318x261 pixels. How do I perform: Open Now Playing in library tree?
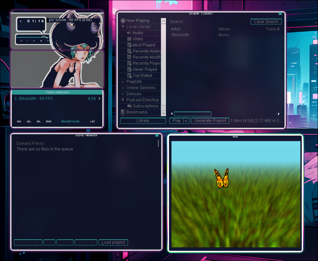click(x=138, y=20)
